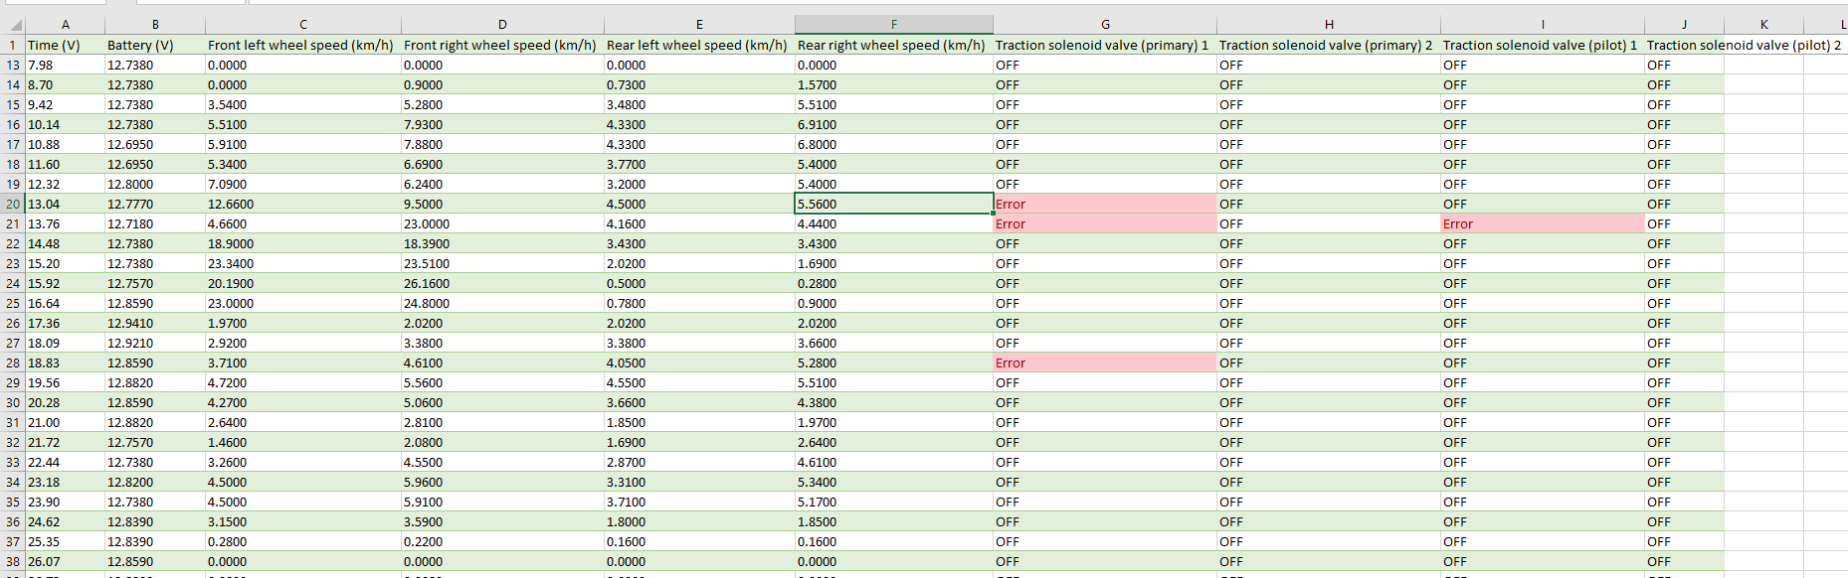Select the primary 1 Error cell in row 21
Image resolution: width=1848 pixels, height=578 pixels.
[x=1105, y=223]
